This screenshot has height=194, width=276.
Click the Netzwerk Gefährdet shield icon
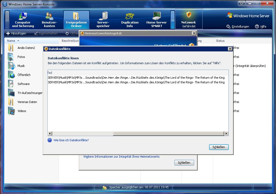[189, 15]
